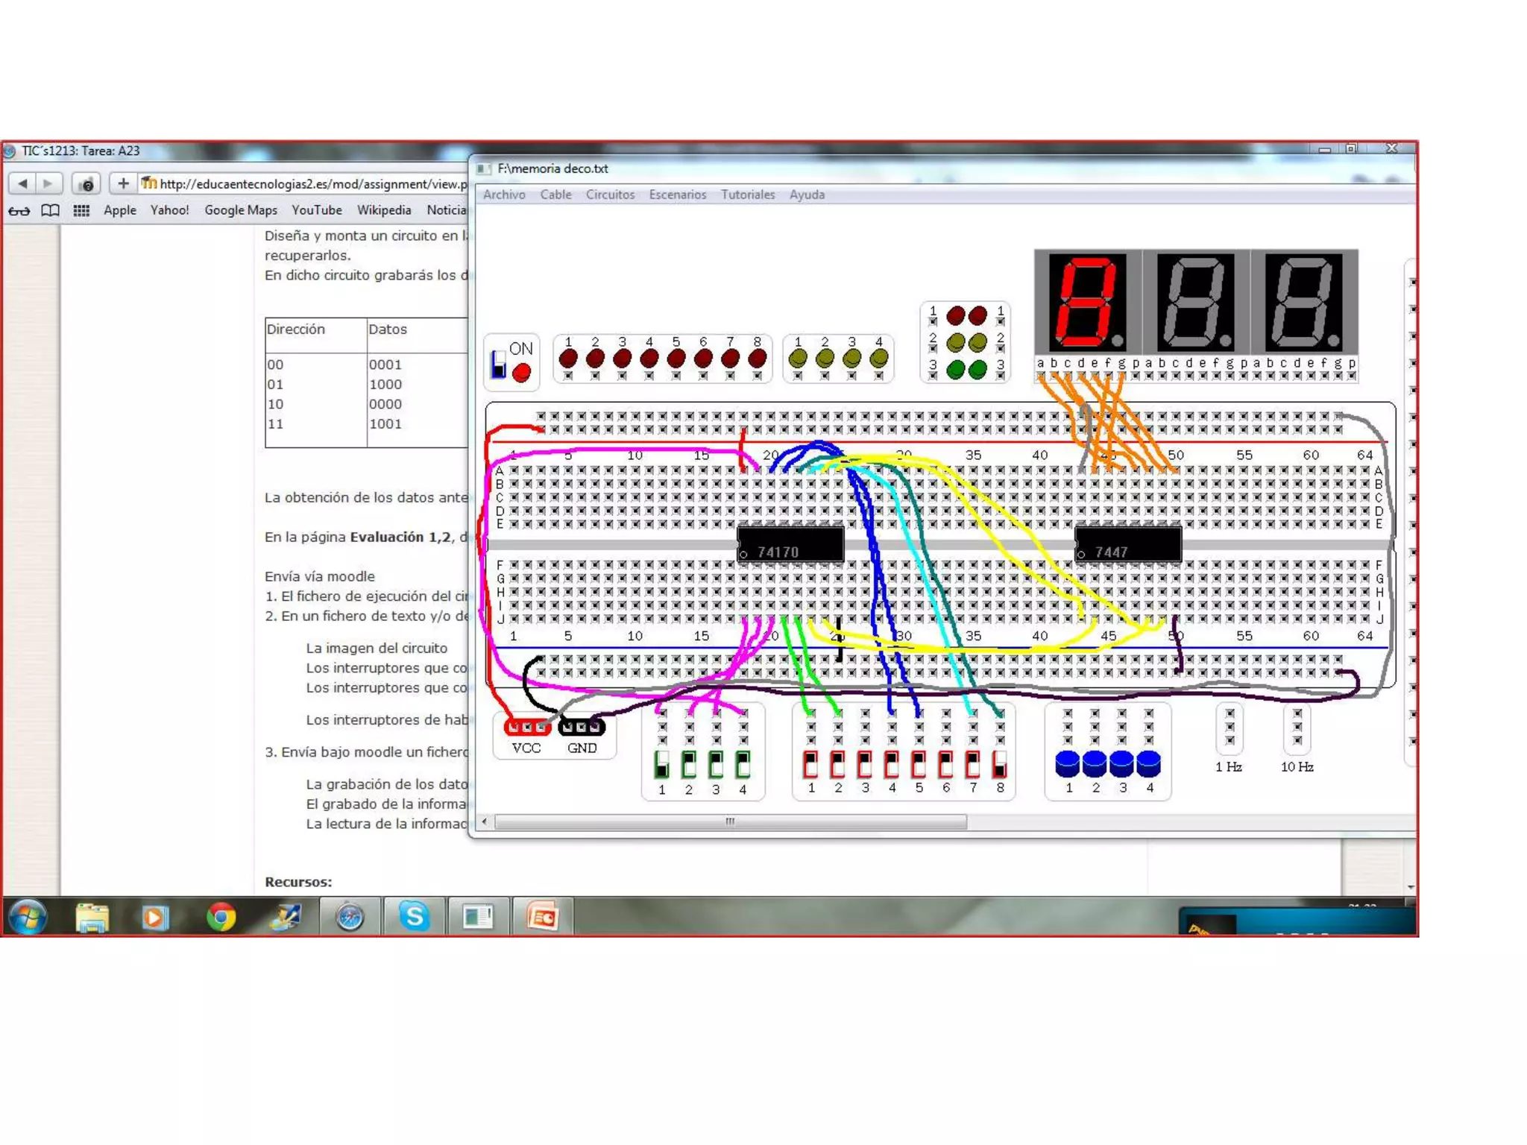Image resolution: width=1527 pixels, height=1145 pixels.
Task: Flip red switch number 8
Action: 1000,764
